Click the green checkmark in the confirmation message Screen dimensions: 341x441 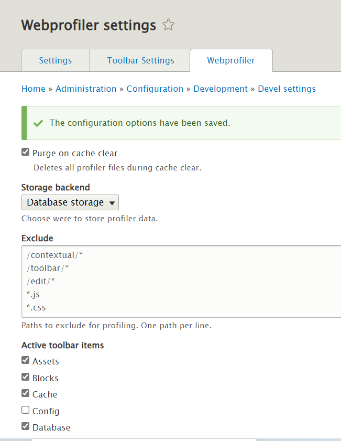pos(38,123)
